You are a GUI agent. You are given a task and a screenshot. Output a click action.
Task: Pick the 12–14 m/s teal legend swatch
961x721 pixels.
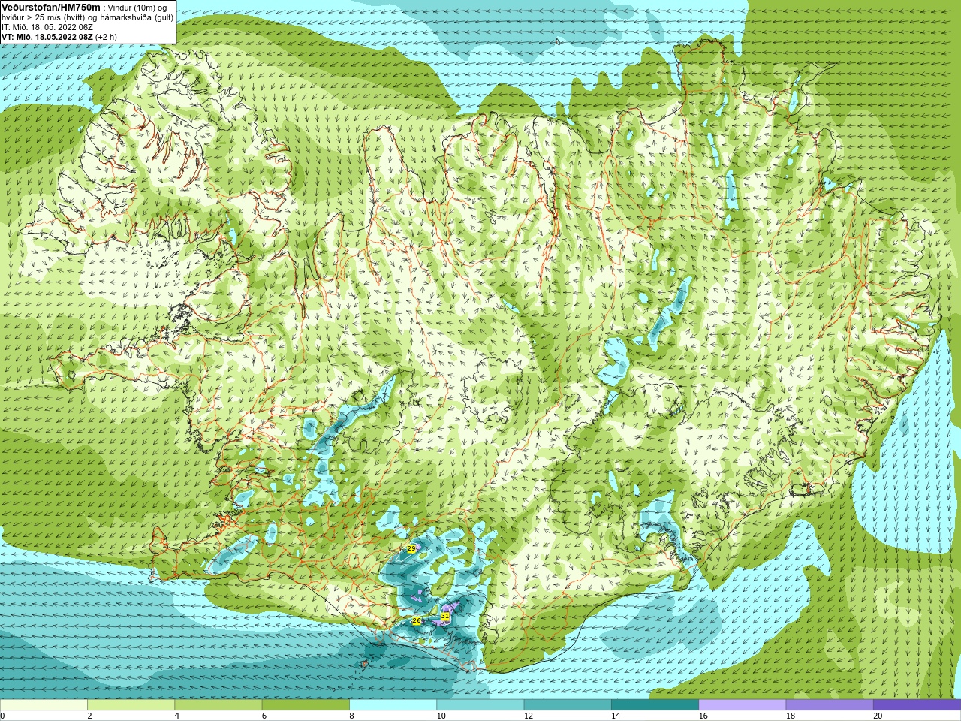568,705
